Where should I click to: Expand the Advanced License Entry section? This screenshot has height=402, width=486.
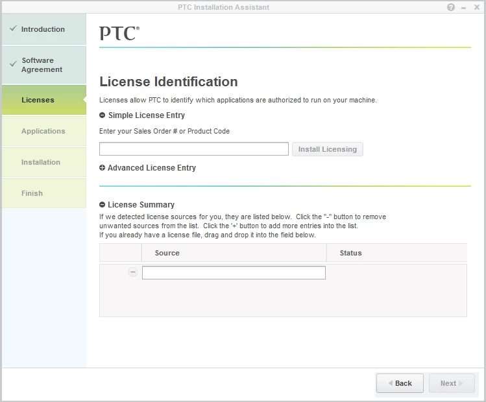tap(103, 167)
